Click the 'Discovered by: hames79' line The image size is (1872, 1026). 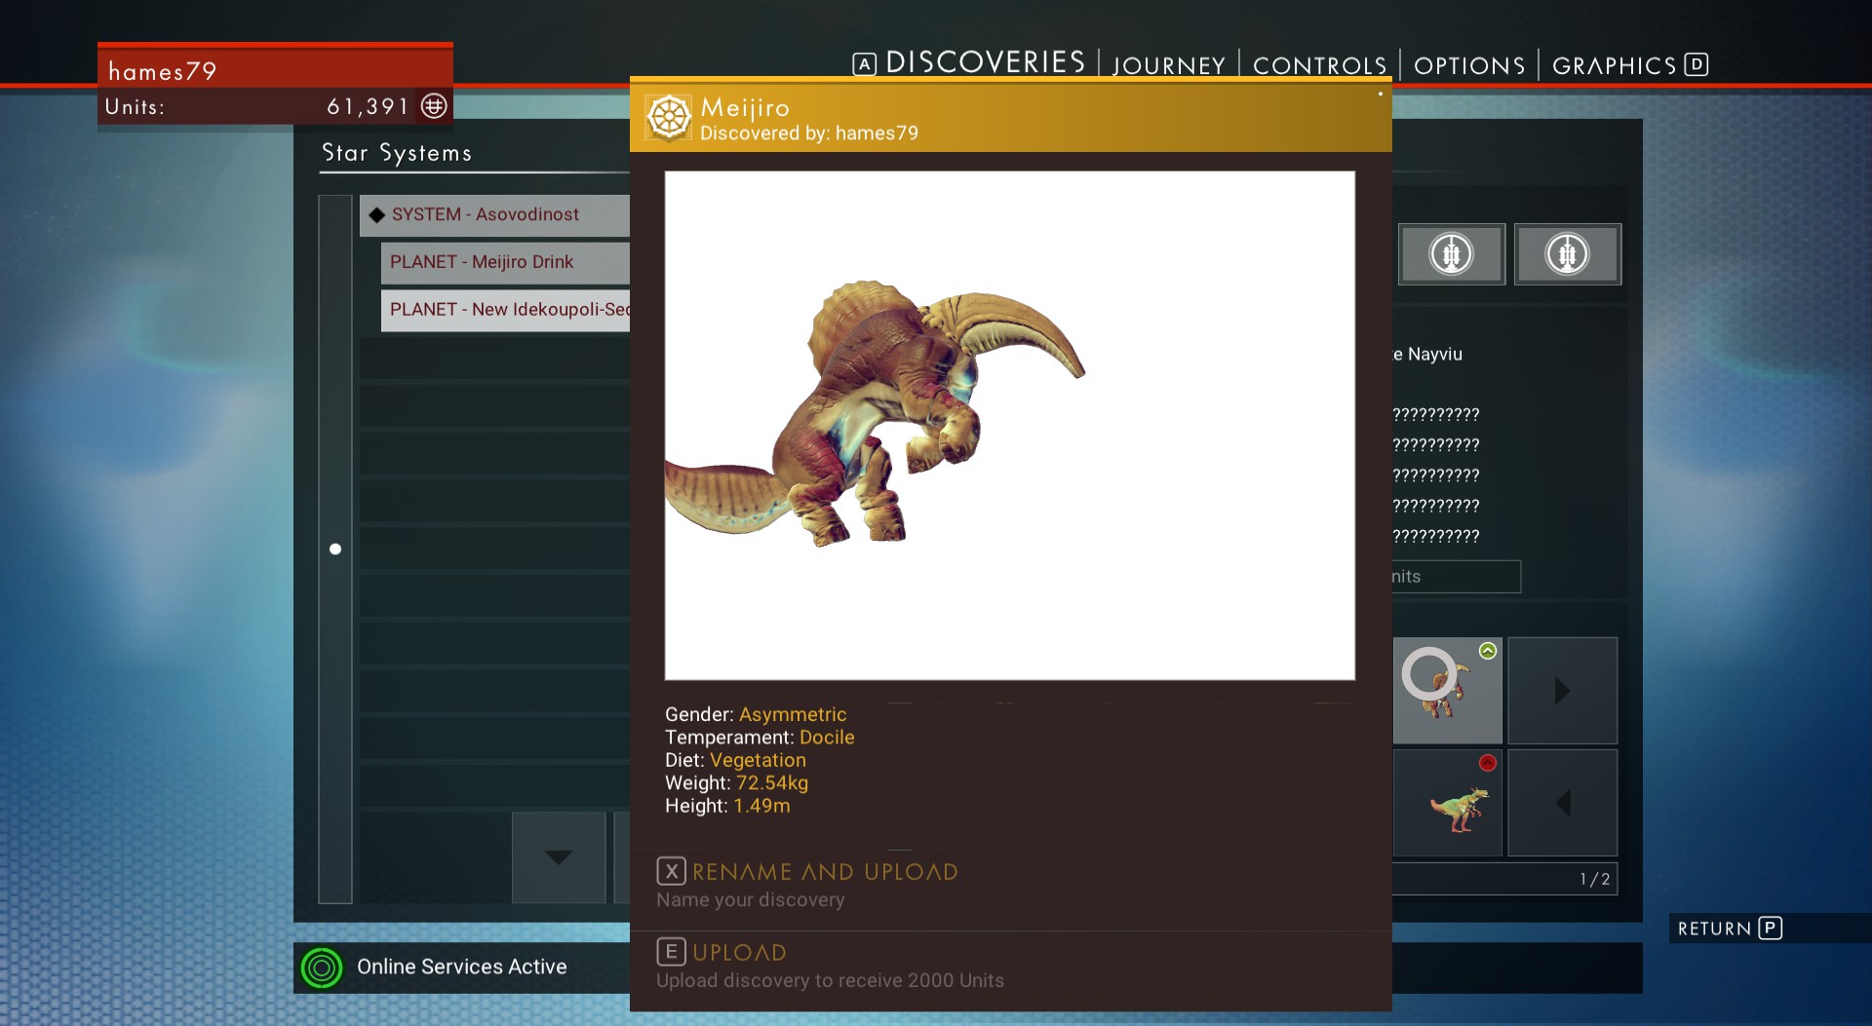809,133
